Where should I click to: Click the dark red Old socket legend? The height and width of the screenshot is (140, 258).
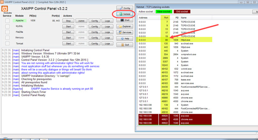(x=182, y=12)
